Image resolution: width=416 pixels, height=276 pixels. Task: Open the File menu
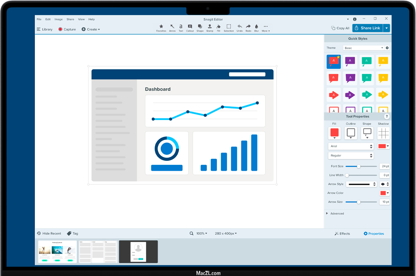point(39,19)
